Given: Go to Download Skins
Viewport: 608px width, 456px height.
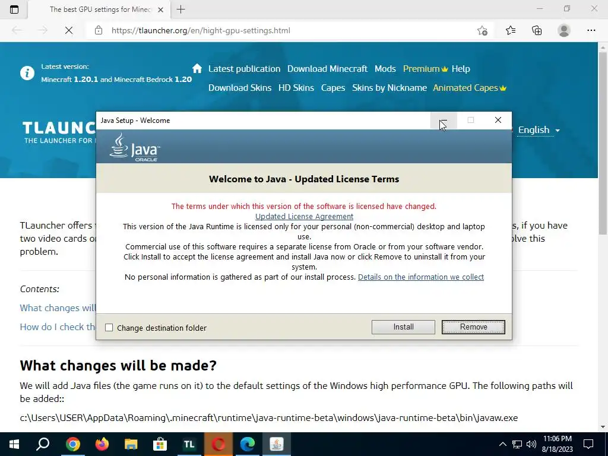Looking at the screenshot, I should point(240,88).
